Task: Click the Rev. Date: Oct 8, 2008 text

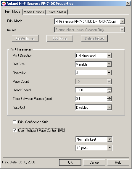Action: [19, 162]
